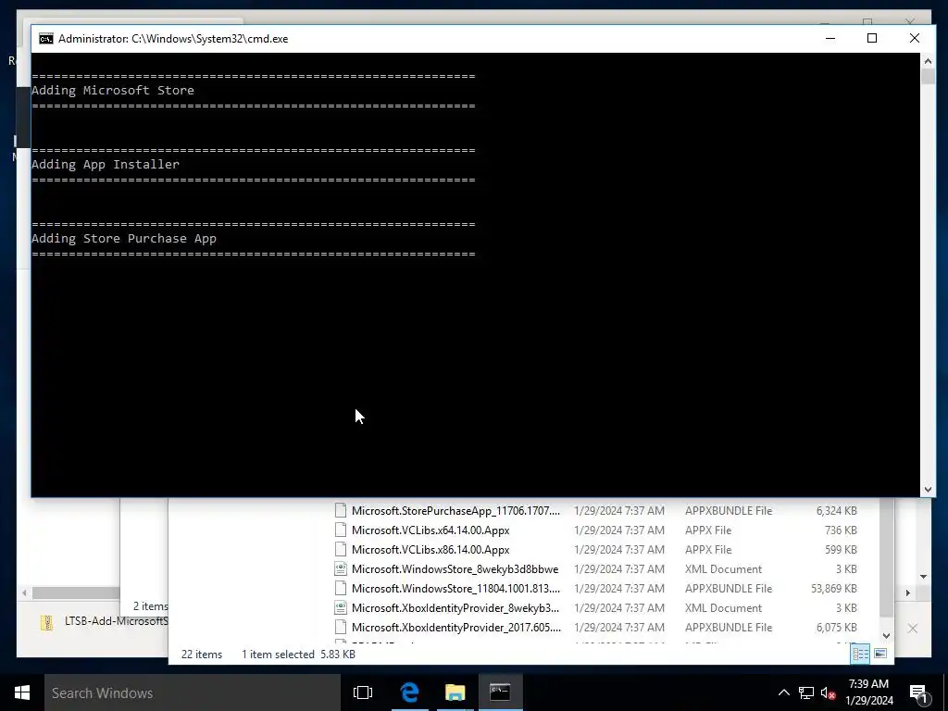Maximize the Administrator cmd.exe window
The image size is (948, 711).
click(x=872, y=39)
